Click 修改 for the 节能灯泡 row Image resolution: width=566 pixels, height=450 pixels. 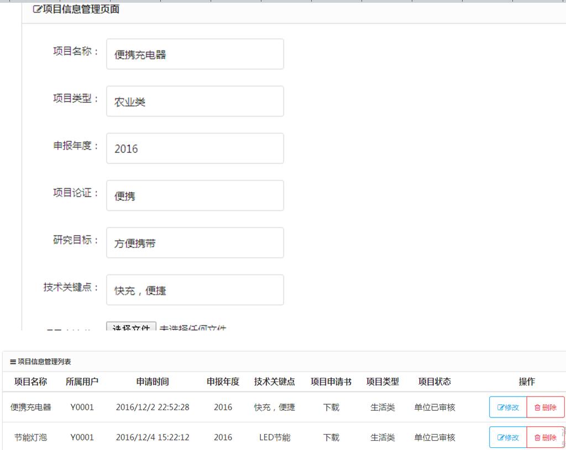point(508,437)
